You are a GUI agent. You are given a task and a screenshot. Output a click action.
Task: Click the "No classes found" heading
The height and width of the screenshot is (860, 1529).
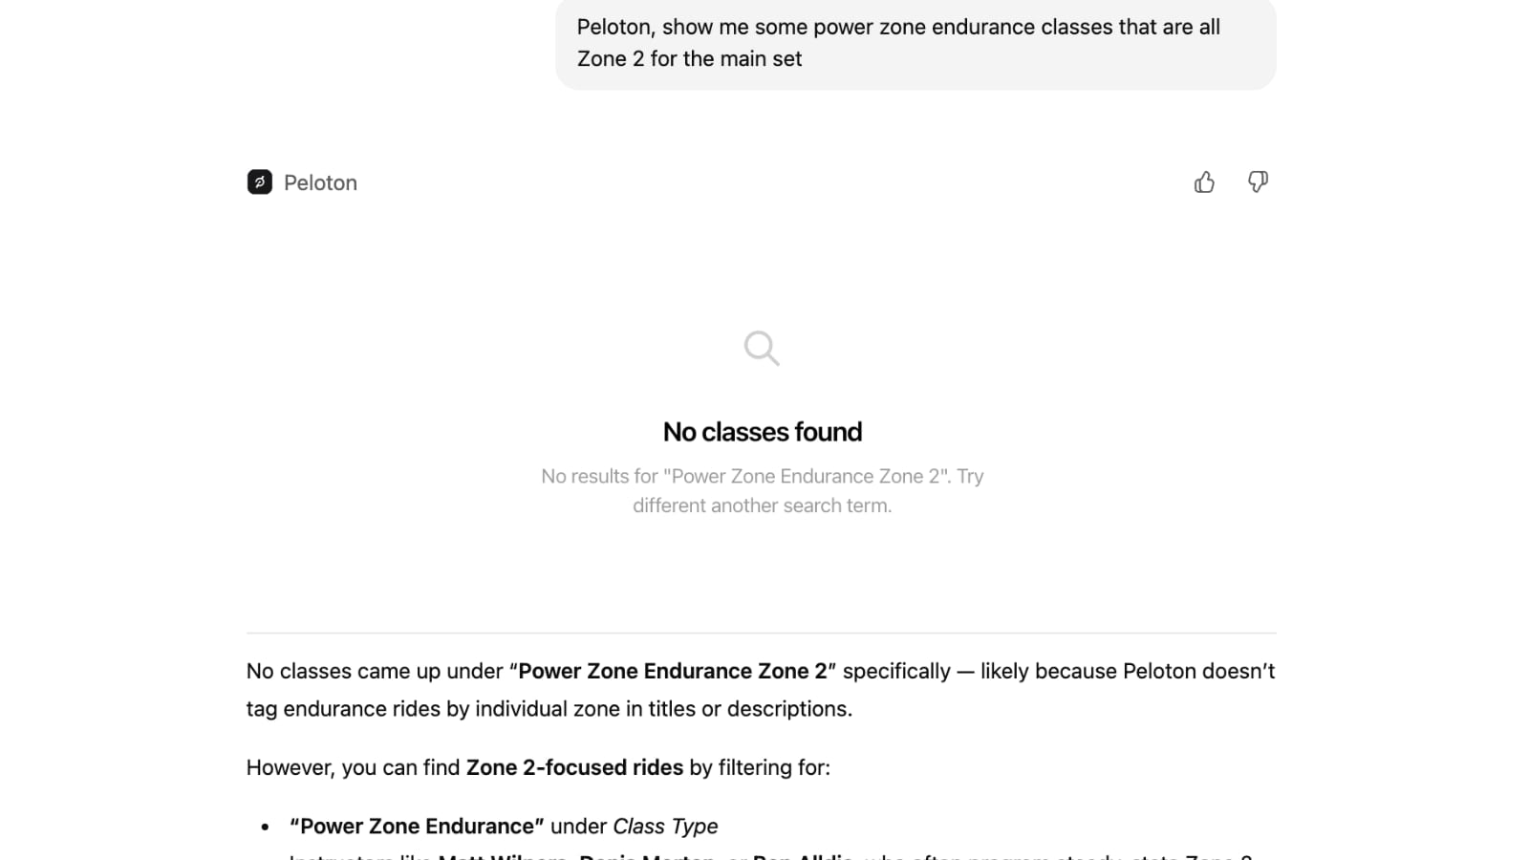[x=762, y=432]
